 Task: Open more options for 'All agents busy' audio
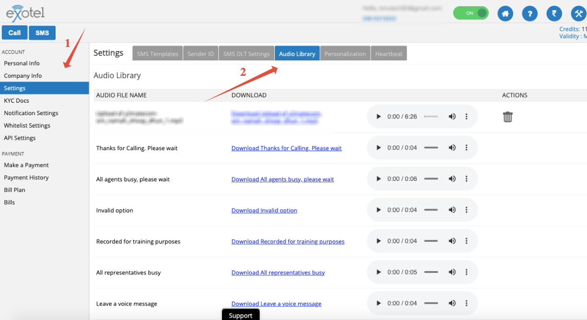click(x=466, y=179)
